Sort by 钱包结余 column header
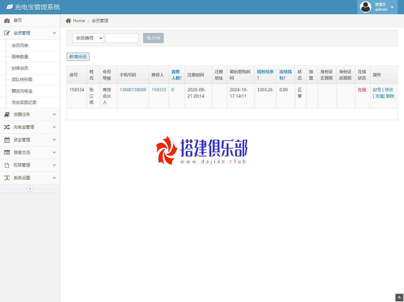The height and width of the screenshot is (302, 404). 265,75
